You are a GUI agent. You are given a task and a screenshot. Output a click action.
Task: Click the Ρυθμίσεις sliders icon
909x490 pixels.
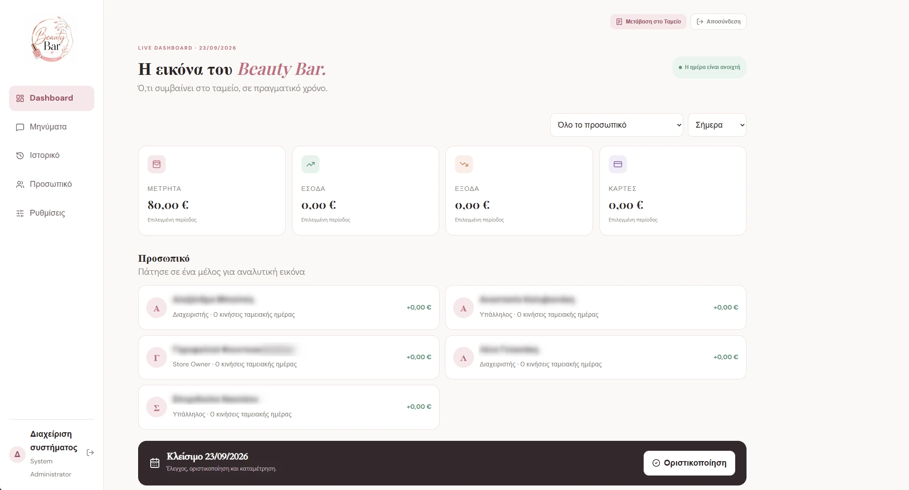[20, 213]
